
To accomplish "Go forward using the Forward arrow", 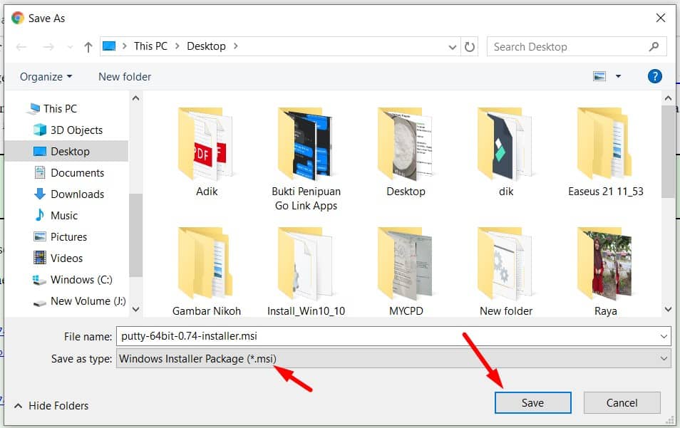I will coord(48,47).
